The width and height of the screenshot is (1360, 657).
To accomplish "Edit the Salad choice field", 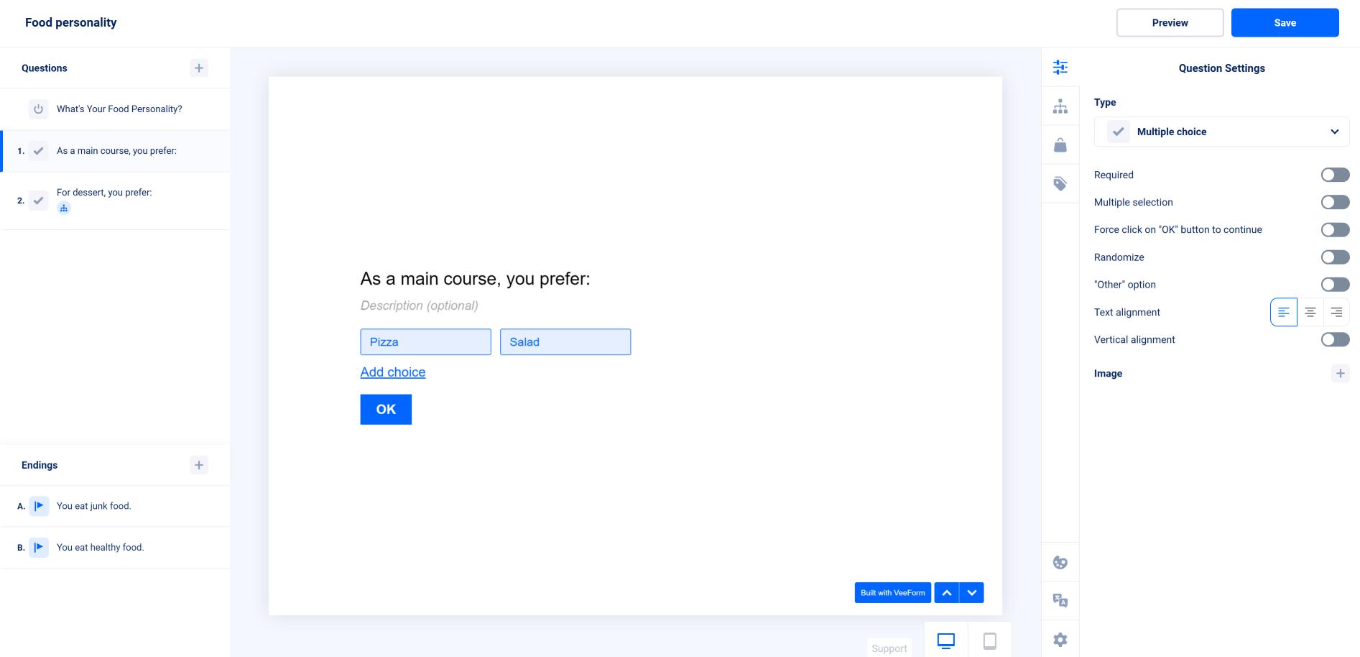I will [565, 342].
